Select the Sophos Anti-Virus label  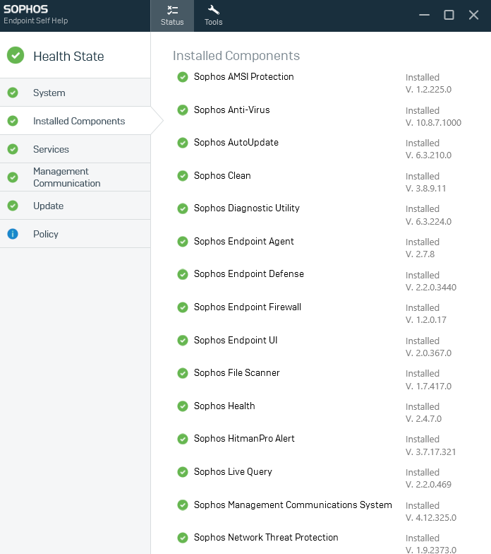(x=231, y=110)
